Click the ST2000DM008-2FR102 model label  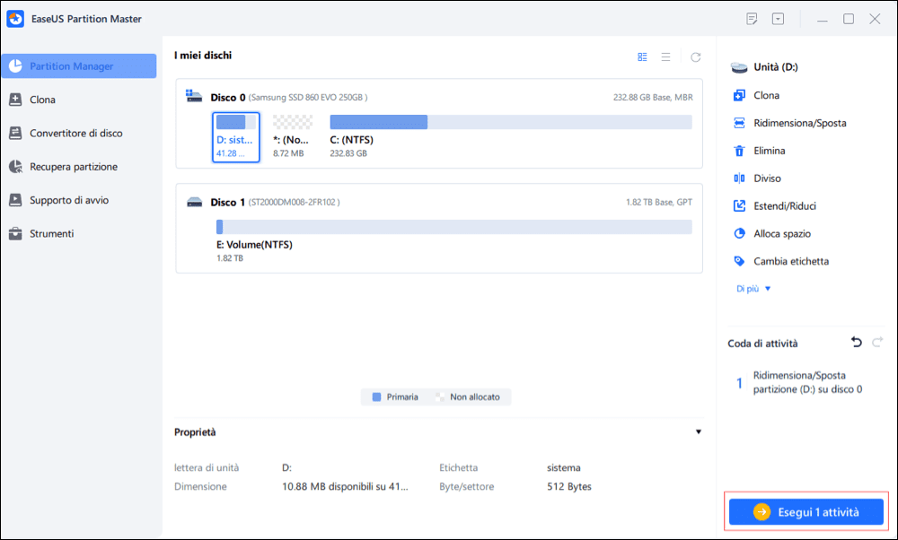(294, 203)
